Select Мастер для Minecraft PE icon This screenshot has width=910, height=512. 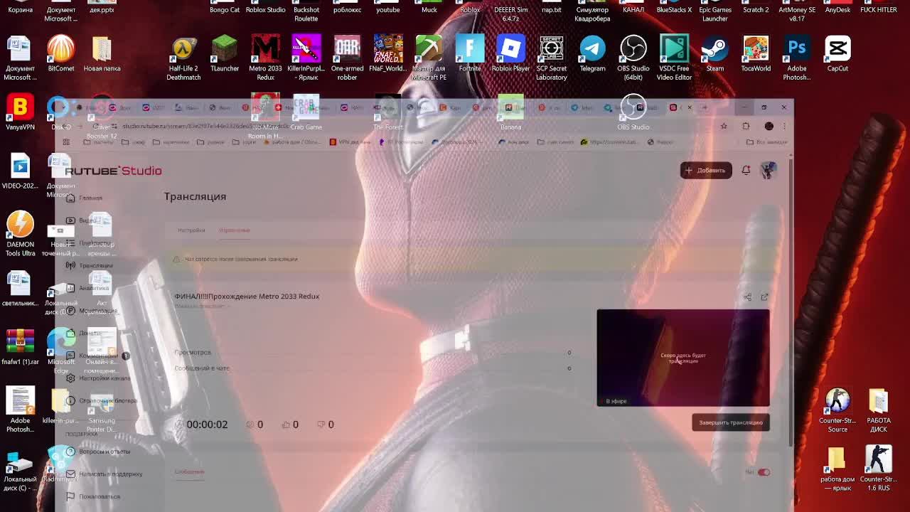(x=429, y=58)
